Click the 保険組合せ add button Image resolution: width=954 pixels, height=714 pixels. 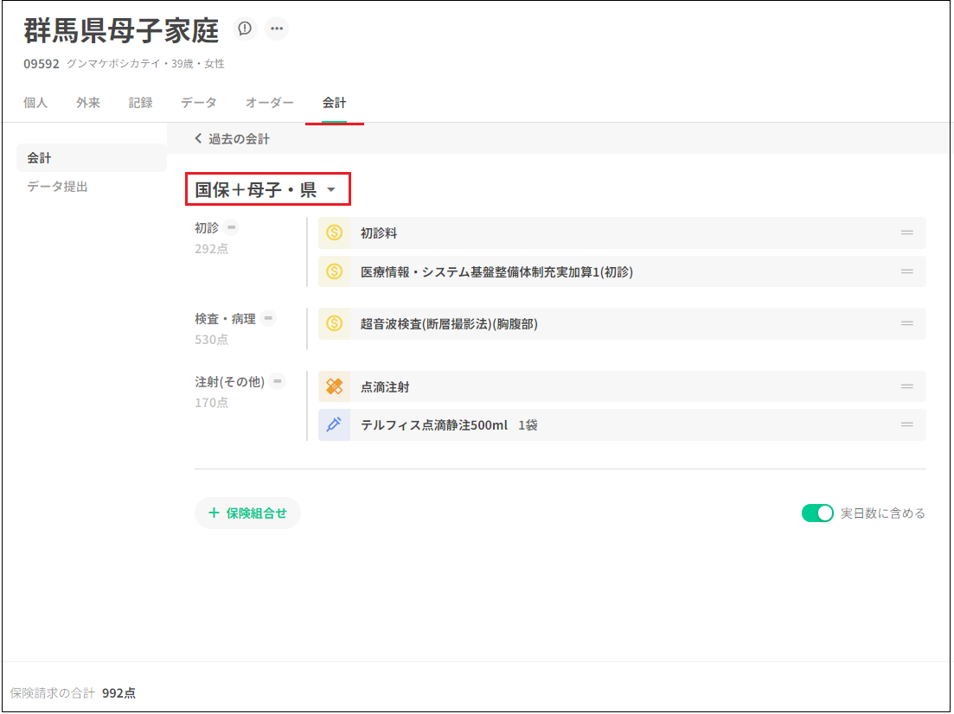pyautogui.click(x=247, y=513)
